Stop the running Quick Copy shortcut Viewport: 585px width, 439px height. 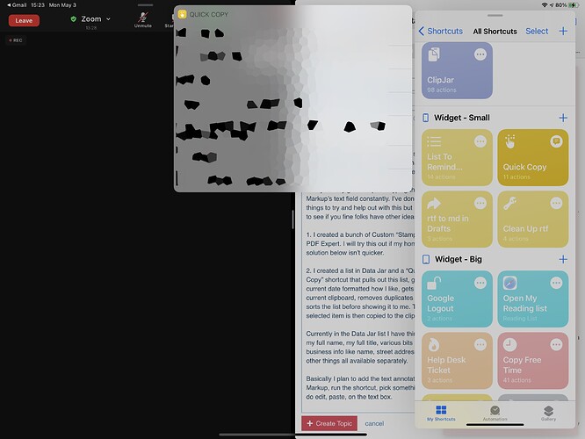coord(556,141)
